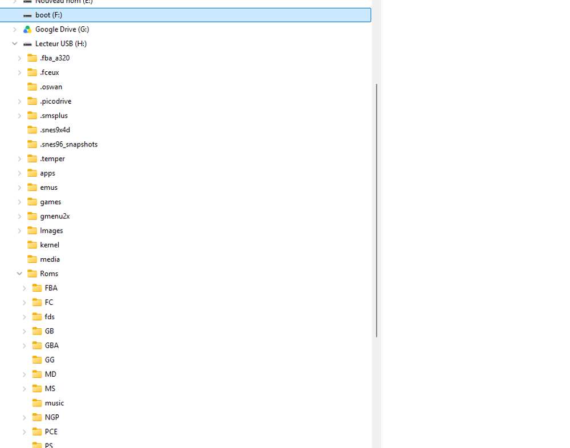The height and width of the screenshot is (448, 570).
Task: Select the boot (F:) drive icon
Action: tap(27, 15)
